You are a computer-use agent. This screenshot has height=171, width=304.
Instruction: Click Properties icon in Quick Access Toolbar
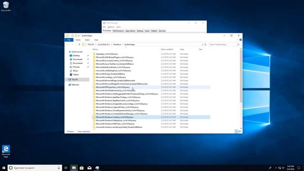(72, 36)
